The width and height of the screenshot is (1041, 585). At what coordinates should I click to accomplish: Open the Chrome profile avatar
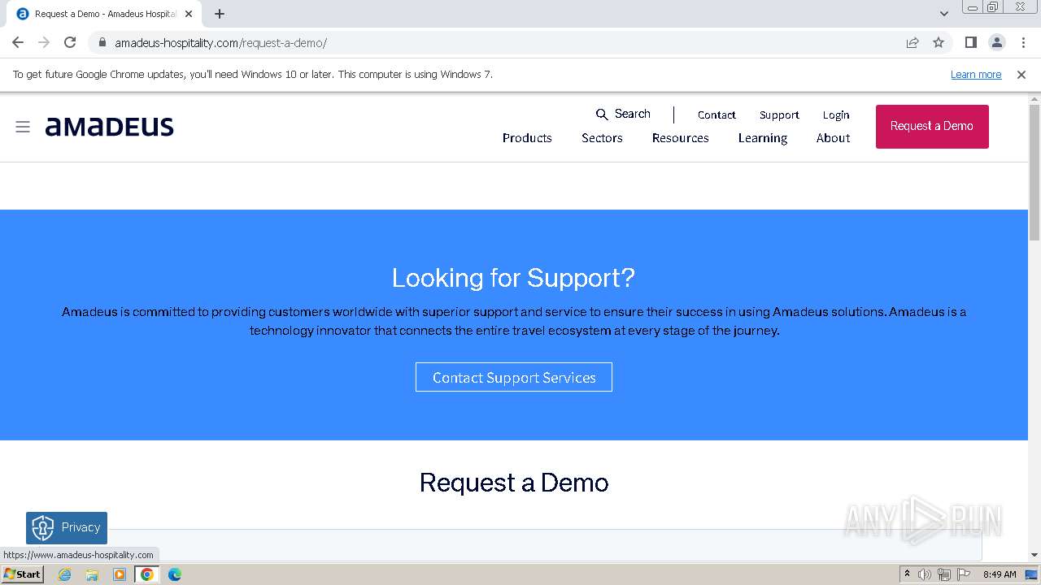tap(997, 42)
